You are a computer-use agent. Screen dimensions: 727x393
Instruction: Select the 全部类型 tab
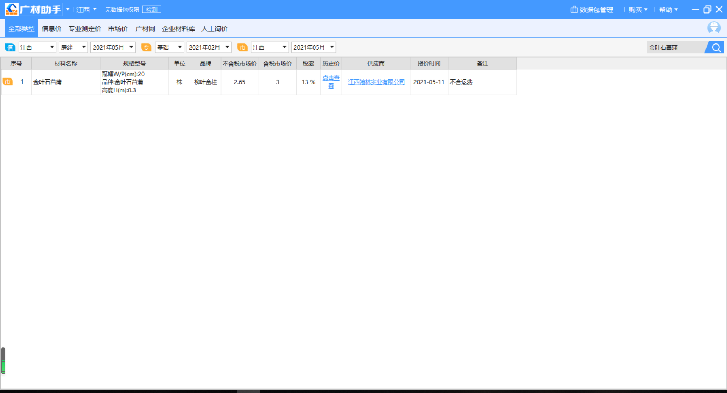pyautogui.click(x=22, y=28)
